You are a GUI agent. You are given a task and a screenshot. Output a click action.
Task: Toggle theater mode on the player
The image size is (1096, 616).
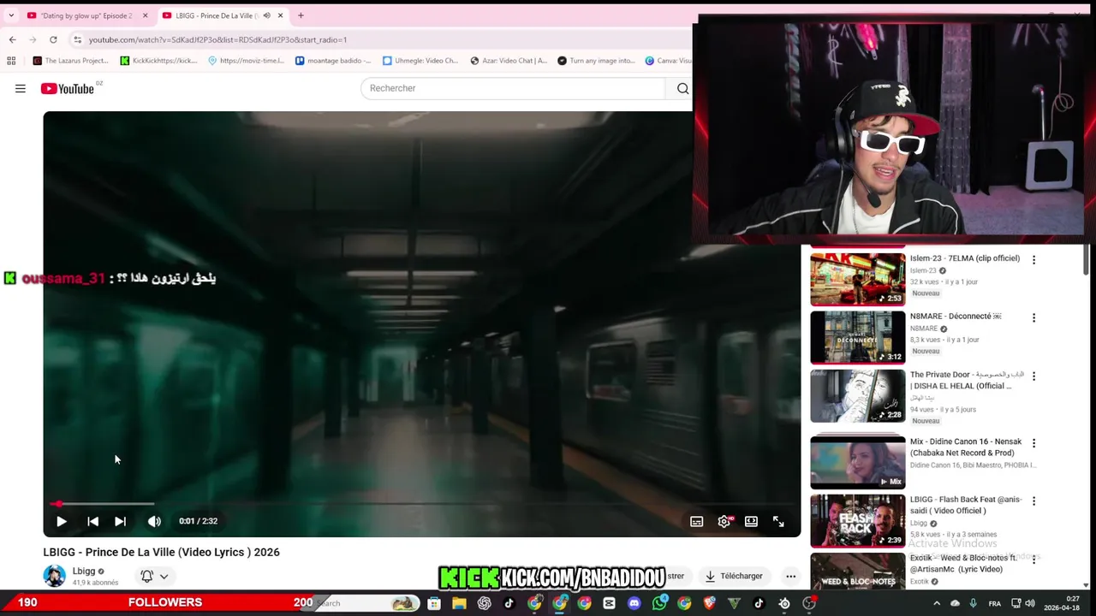pyautogui.click(x=751, y=521)
